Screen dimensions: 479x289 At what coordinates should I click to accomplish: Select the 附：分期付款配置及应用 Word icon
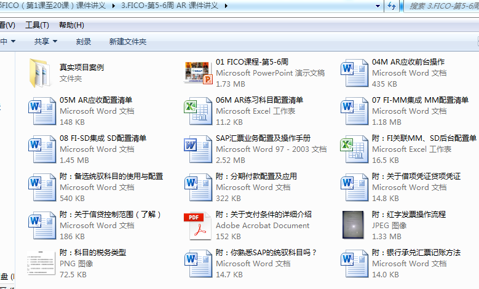pos(197,188)
